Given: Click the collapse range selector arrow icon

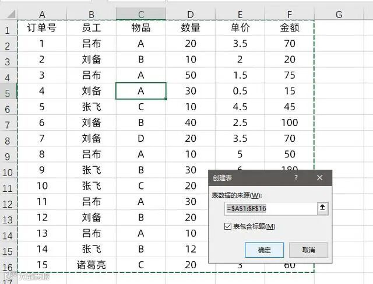Looking at the screenshot, I should point(322,209).
